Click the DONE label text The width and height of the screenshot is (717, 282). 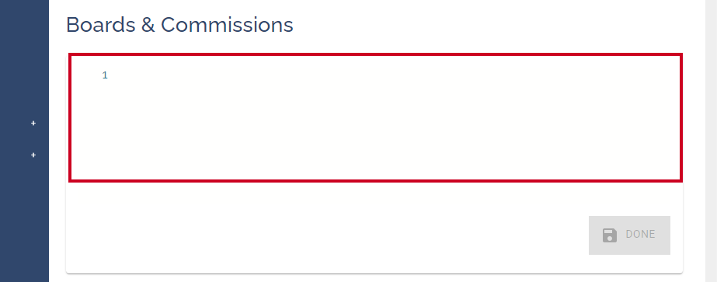click(x=640, y=235)
